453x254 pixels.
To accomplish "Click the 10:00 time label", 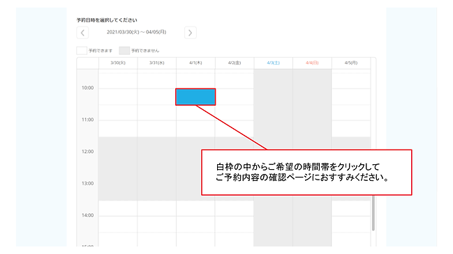I will (87, 88).
